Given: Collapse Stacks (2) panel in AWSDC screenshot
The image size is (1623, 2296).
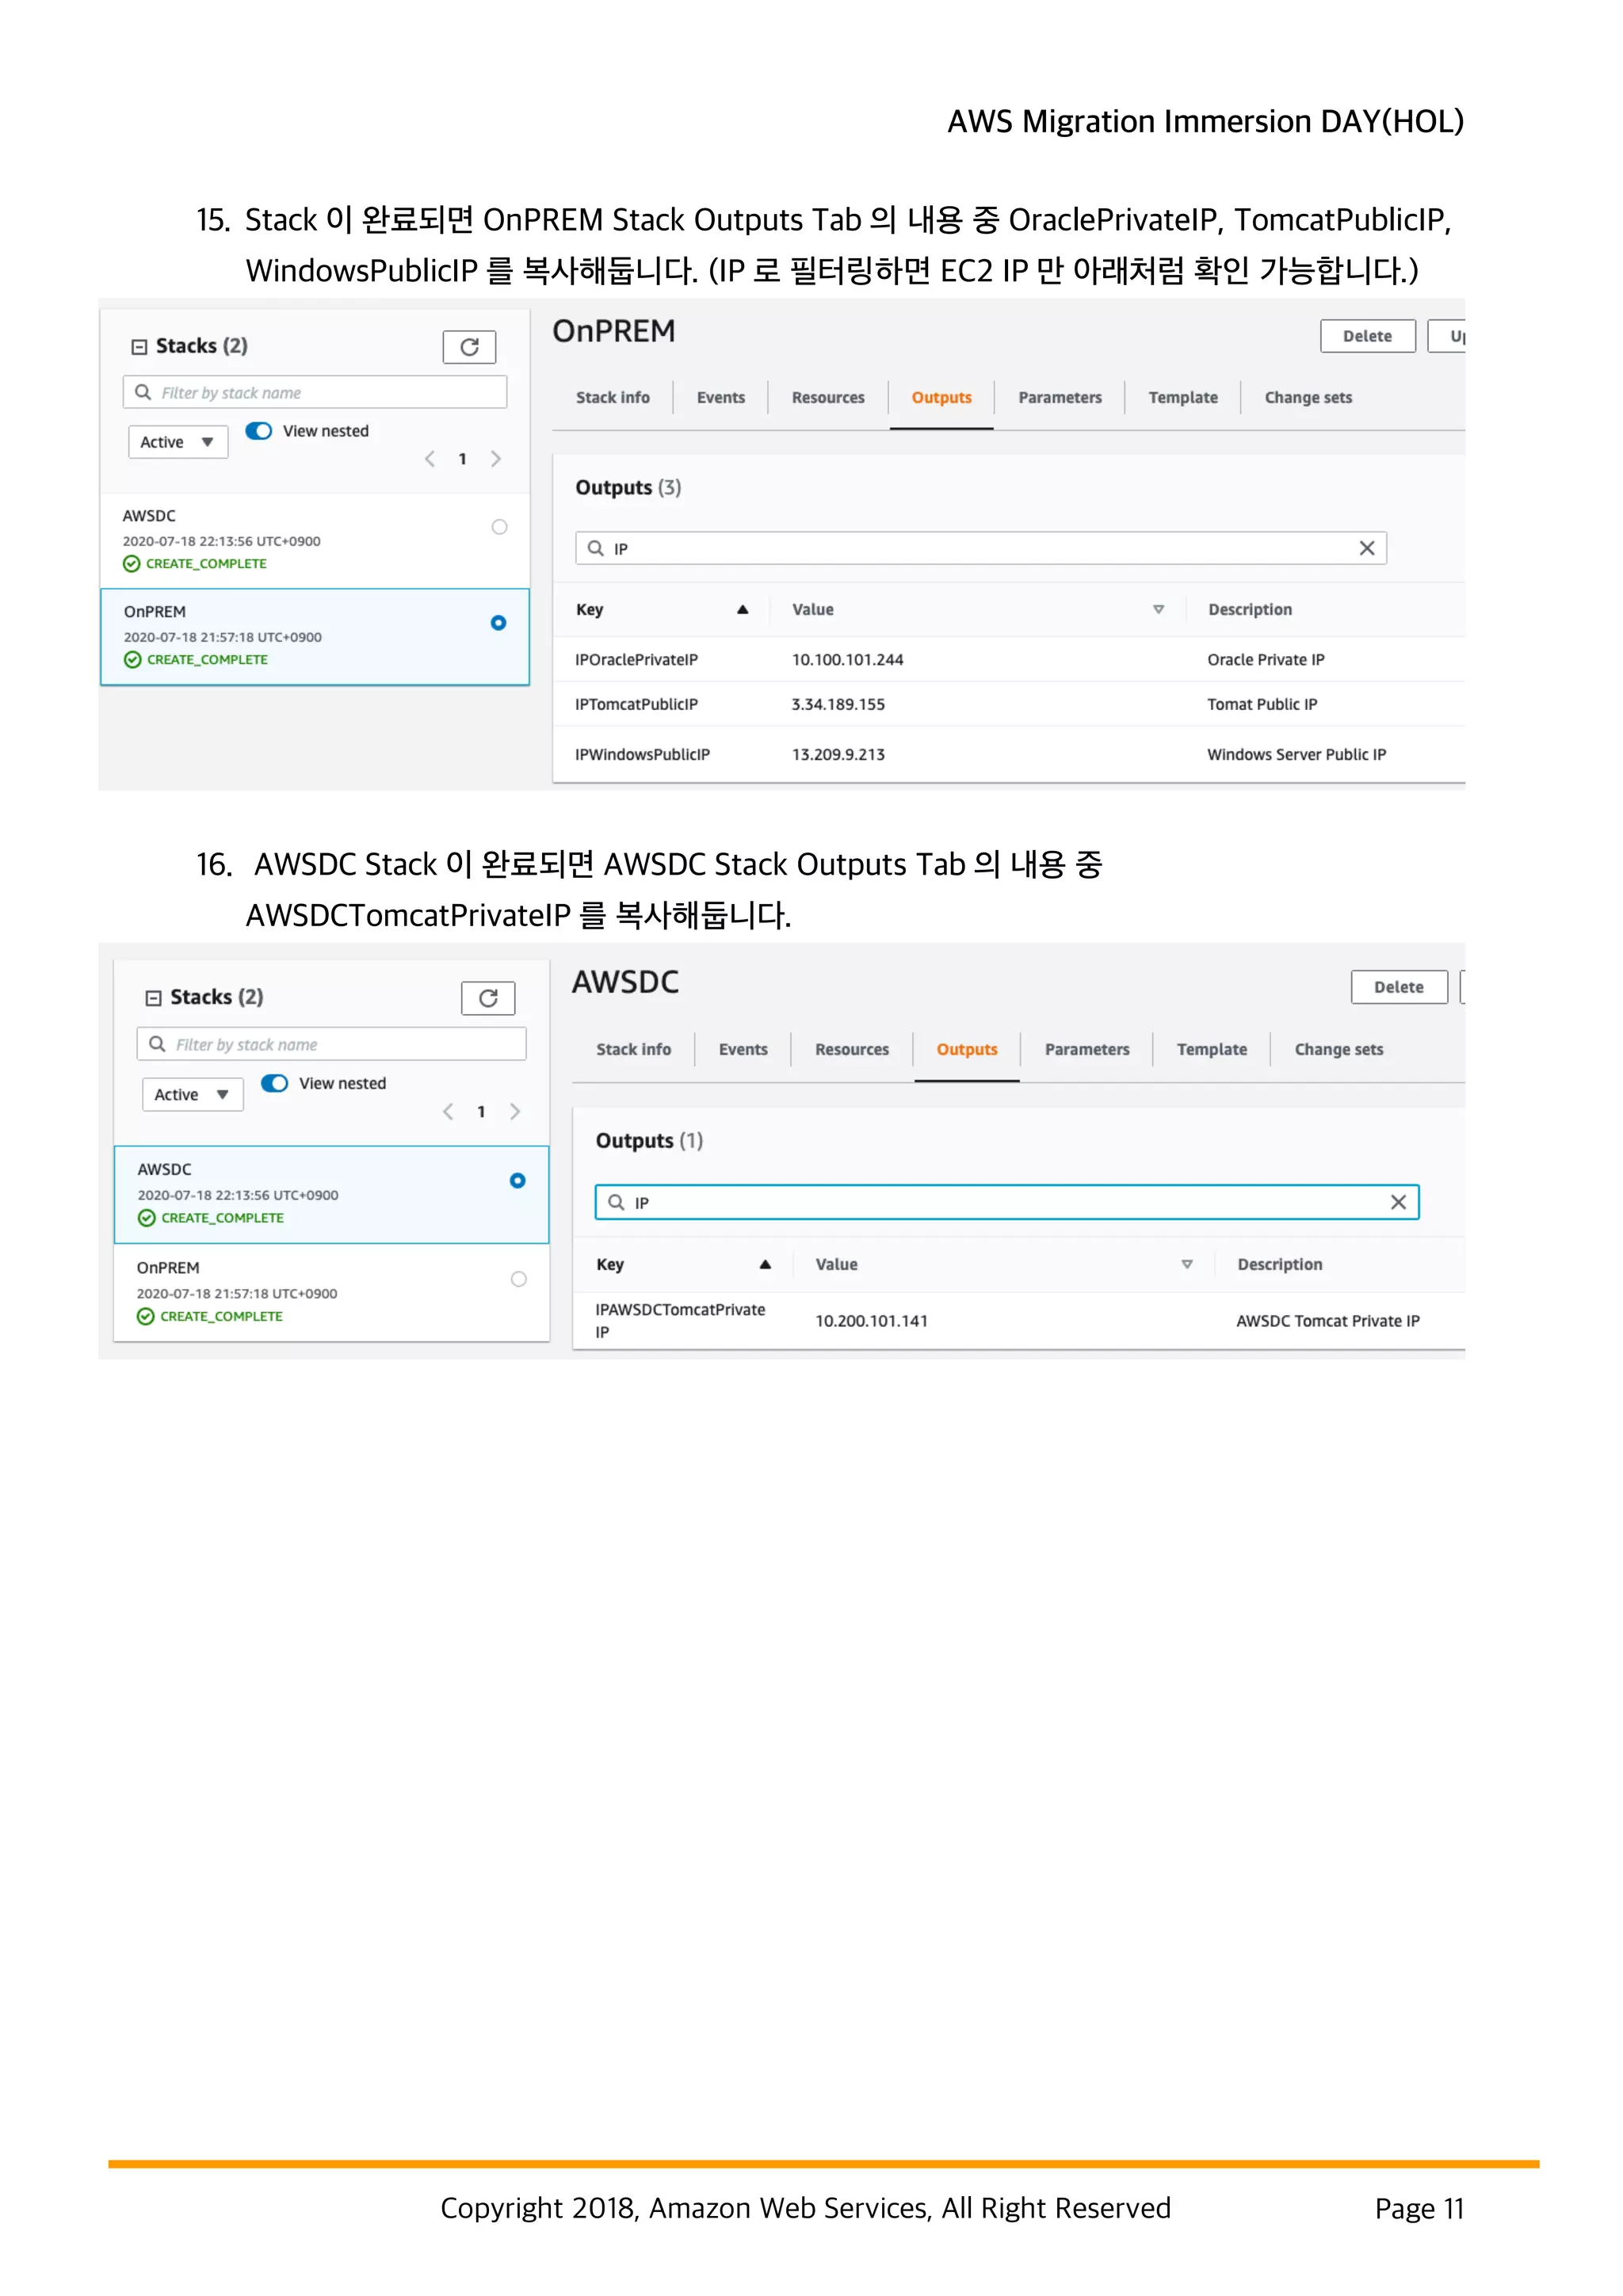Looking at the screenshot, I should [x=153, y=998].
